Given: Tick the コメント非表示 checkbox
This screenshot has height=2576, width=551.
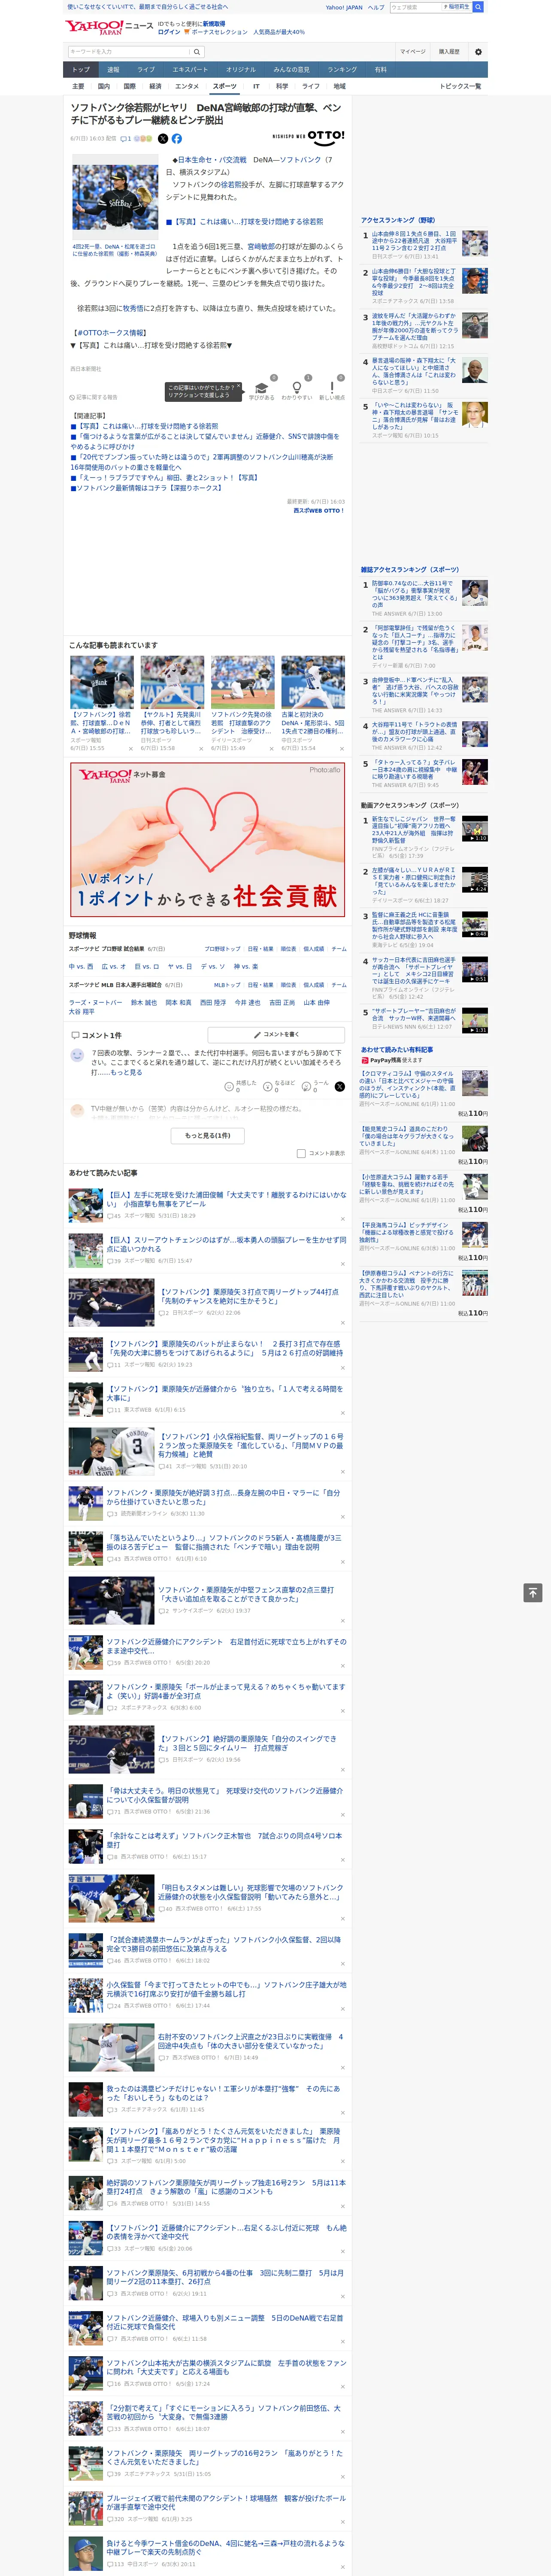Looking at the screenshot, I should pyautogui.click(x=301, y=1153).
